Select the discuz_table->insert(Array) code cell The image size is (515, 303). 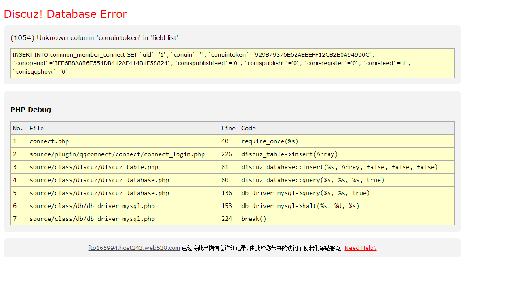(346, 154)
